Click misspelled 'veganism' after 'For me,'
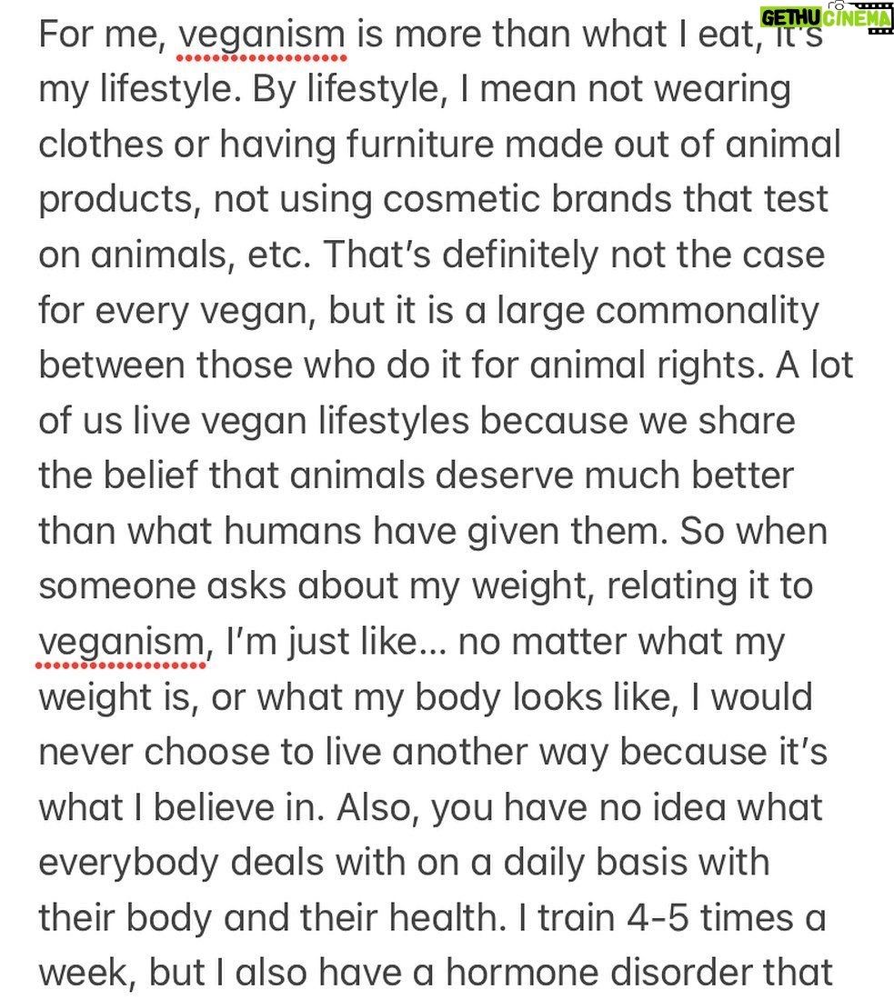This screenshot has height=1000, width=894. point(262,35)
